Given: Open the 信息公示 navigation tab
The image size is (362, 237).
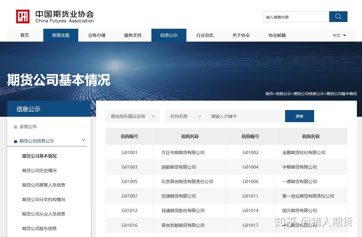Looking at the screenshot, I should [169, 35].
